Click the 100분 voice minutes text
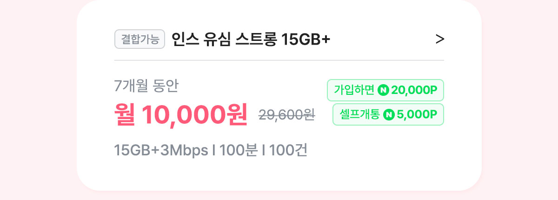The height and width of the screenshot is (200, 558). coord(239,151)
